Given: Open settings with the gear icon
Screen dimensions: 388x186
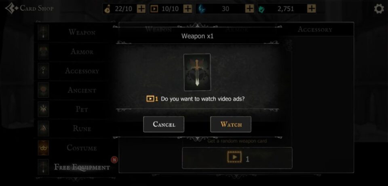Looking at the screenshot, I should 379,9.
